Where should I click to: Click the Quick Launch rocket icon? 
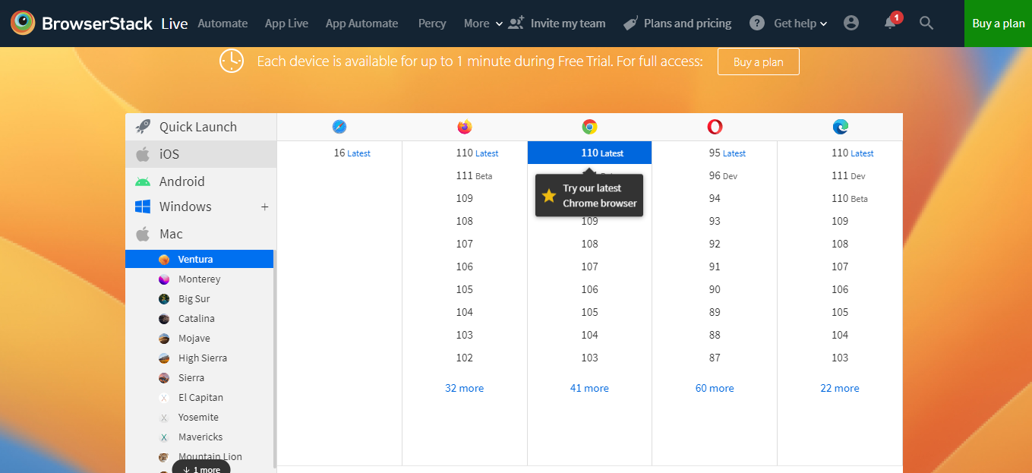pos(143,127)
